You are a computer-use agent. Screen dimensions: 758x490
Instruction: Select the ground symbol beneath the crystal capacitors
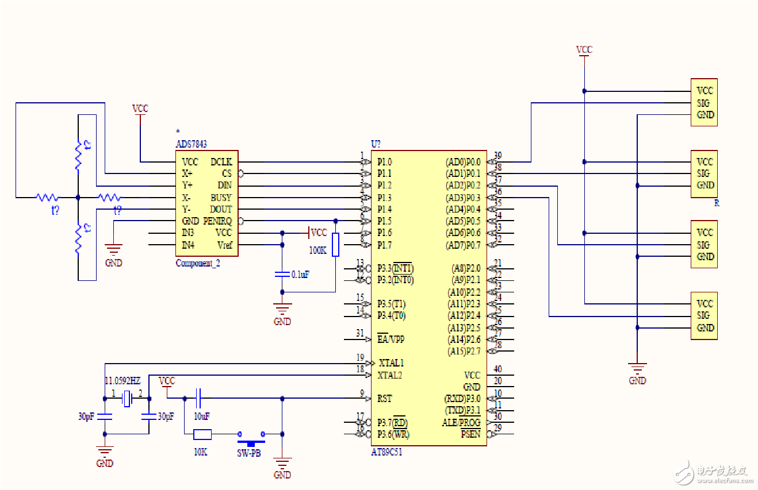click(105, 450)
